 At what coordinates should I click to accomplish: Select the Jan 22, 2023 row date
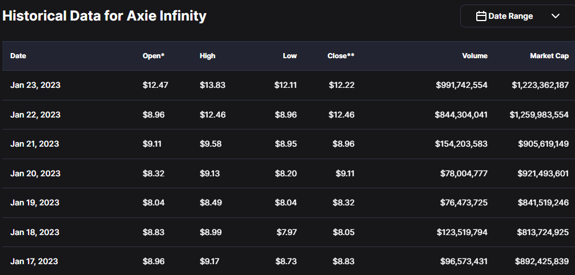click(x=35, y=115)
